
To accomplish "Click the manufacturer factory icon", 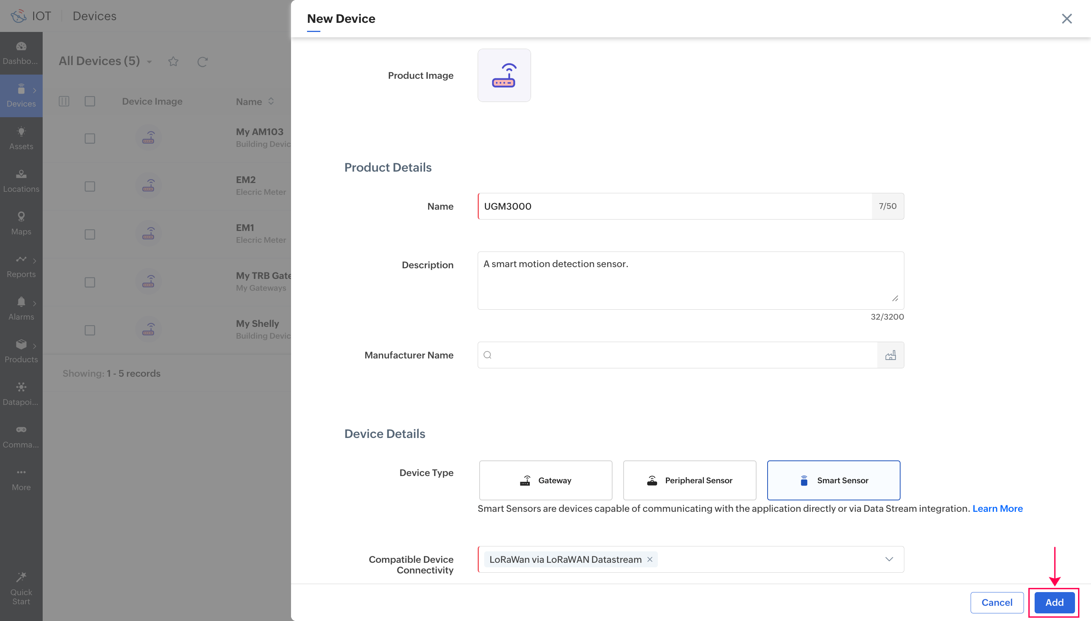I will point(890,355).
